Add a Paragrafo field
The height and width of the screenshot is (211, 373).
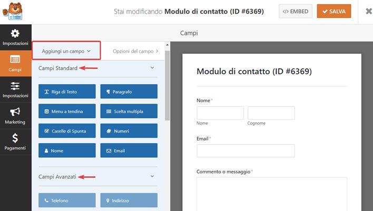tap(129, 92)
